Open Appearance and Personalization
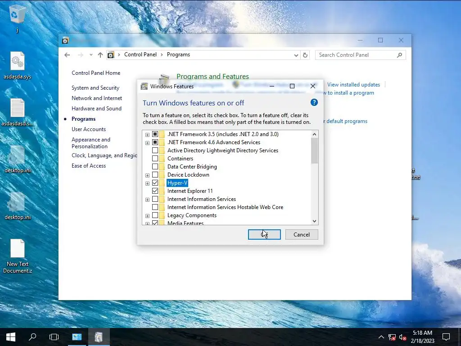This screenshot has width=461, height=346. pos(91,143)
